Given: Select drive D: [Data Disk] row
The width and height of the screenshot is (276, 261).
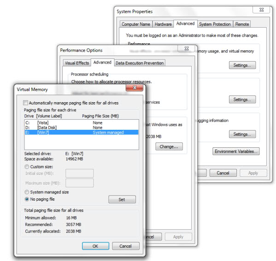Looking at the screenshot, I should coord(82,128).
